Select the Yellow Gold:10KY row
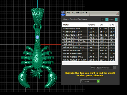The height and width of the screenshot is (95, 127). 89,32
